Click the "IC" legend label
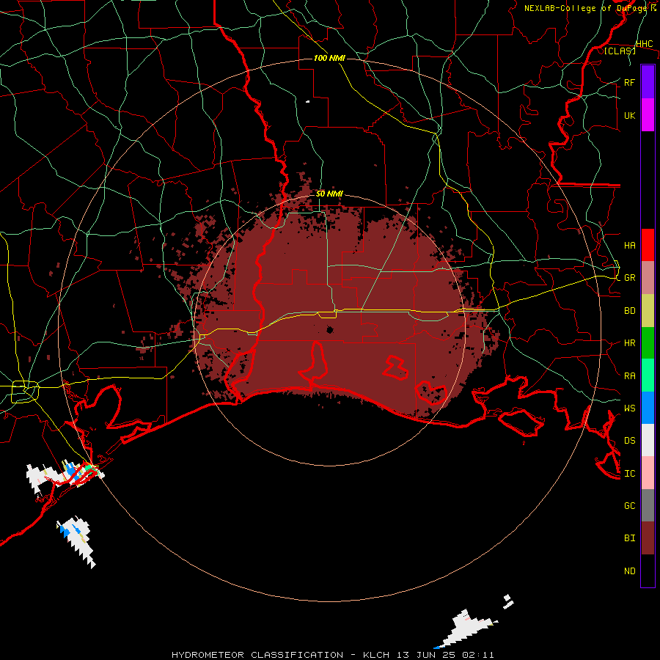The height and width of the screenshot is (660, 660). pos(629,474)
